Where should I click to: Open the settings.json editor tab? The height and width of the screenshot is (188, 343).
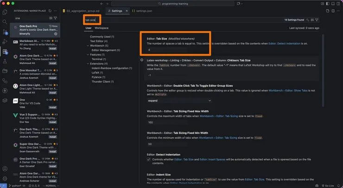coord(142,11)
